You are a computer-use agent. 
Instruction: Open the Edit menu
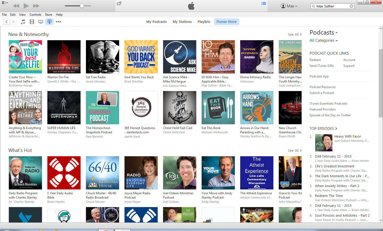[x=13, y=15]
